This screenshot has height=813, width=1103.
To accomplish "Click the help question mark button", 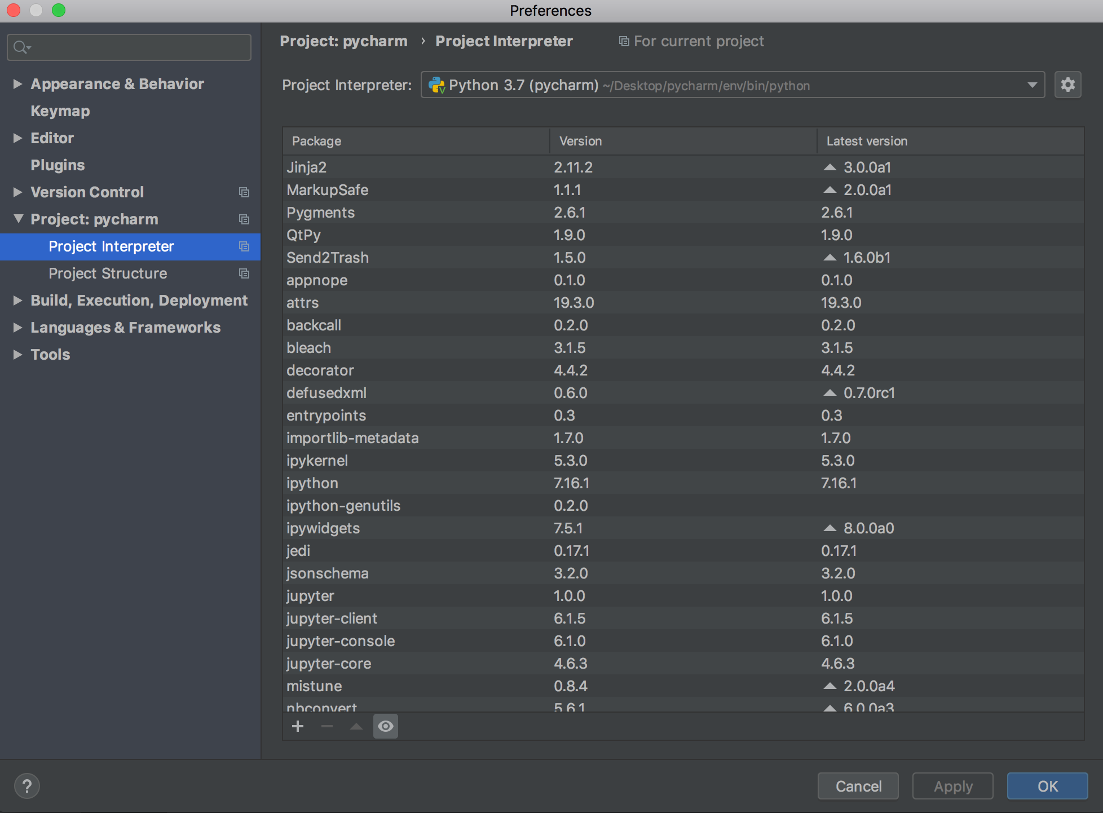I will (x=27, y=786).
